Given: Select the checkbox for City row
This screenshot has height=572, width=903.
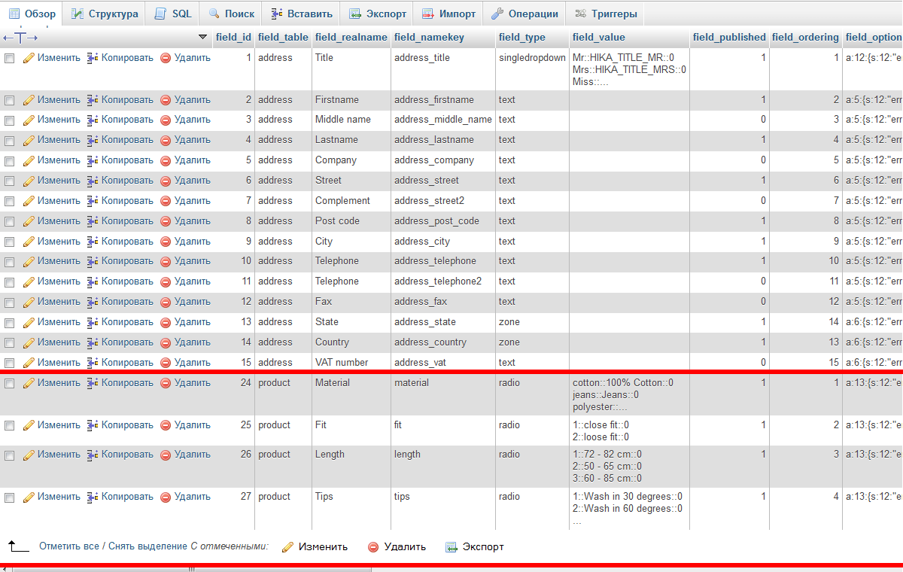Looking at the screenshot, I should tap(10, 242).
